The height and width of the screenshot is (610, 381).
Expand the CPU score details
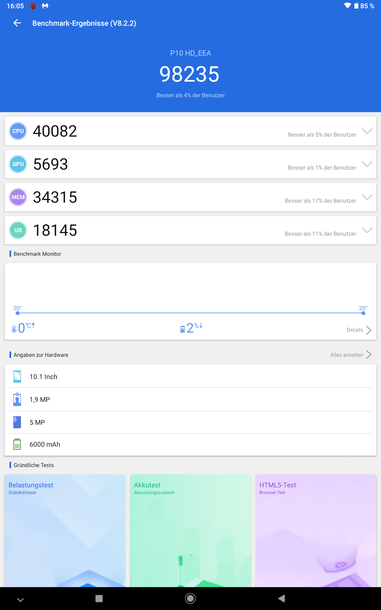click(367, 131)
